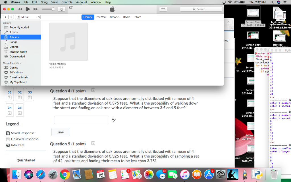Image resolution: width=291 pixels, height=182 pixels.
Task: Click the iTunes Search field
Action: [201, 9]
